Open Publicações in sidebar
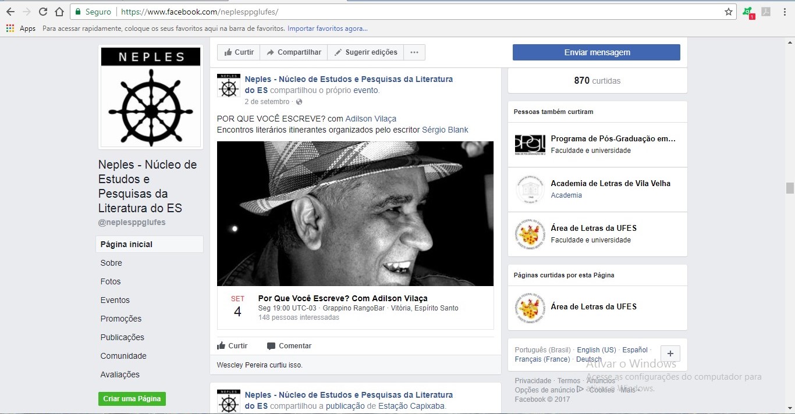The image size is (795, 414). (122, 337)
